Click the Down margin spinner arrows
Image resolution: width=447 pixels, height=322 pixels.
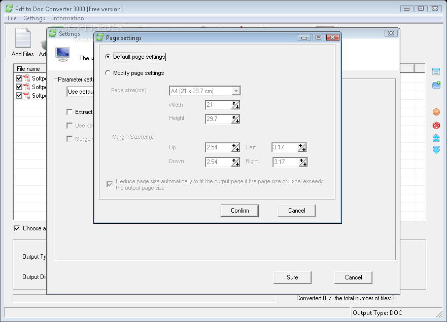click(x=235, y=162)
